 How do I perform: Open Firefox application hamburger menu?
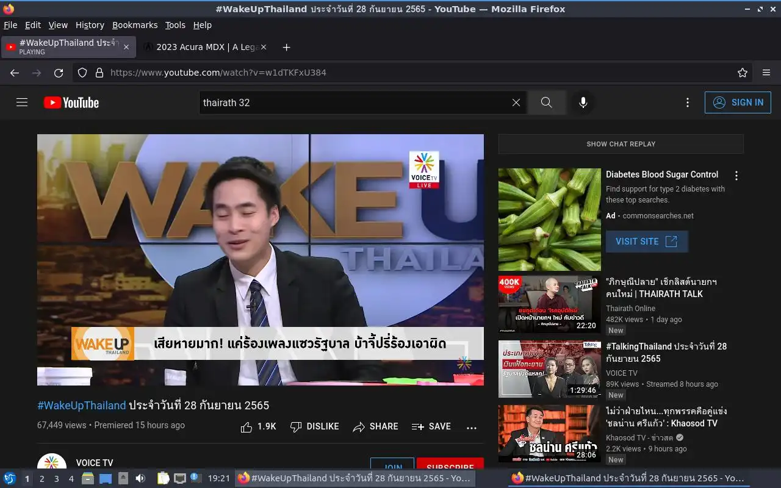(x=766, y=73)
